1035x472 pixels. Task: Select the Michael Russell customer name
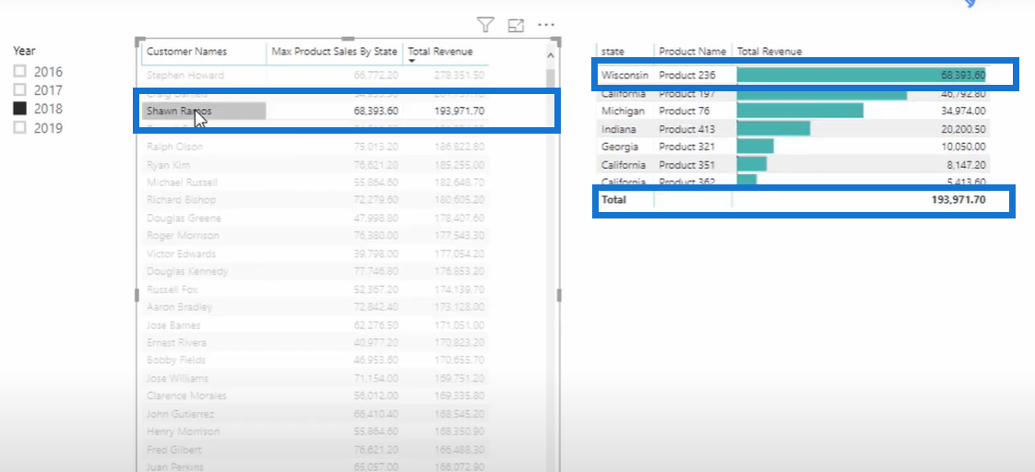point(182,182)
